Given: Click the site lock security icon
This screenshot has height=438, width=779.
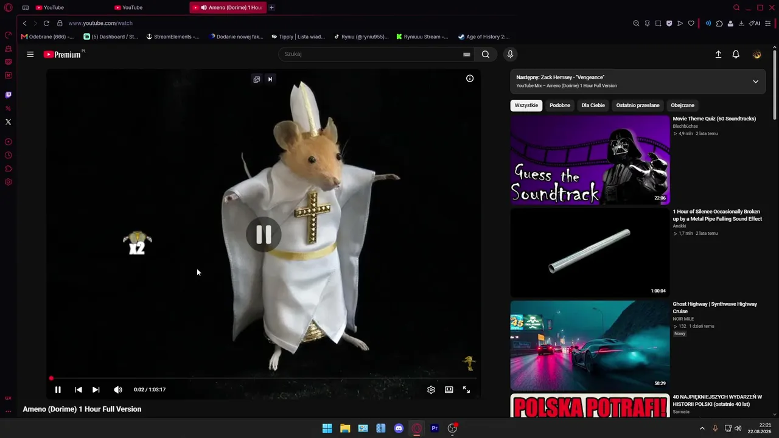Looking at the screenshot, I should point(60,23).
